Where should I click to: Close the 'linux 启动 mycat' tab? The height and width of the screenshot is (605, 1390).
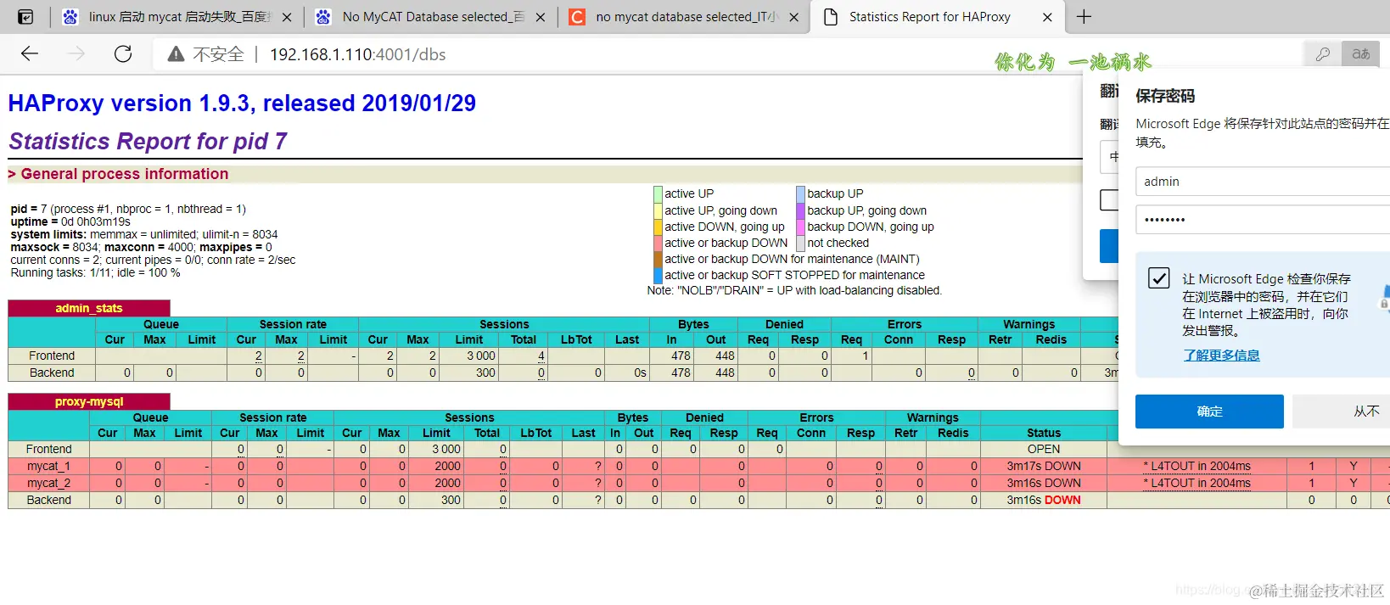pyautogui.click(x=287, y=17)
